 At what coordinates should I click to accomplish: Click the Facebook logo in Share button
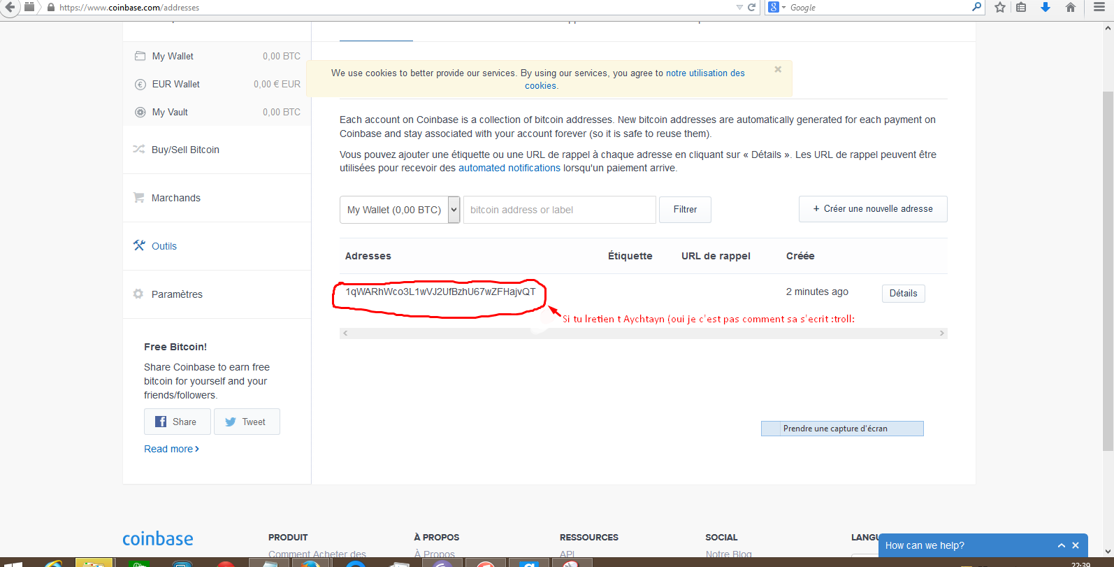point(161,422)
